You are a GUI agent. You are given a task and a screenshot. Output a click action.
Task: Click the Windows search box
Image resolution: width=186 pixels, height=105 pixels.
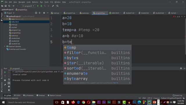tap(30, 102)
